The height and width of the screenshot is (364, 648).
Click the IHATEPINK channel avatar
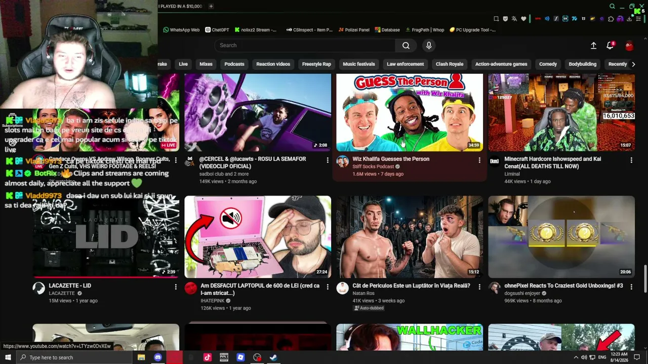coord(191,288)
